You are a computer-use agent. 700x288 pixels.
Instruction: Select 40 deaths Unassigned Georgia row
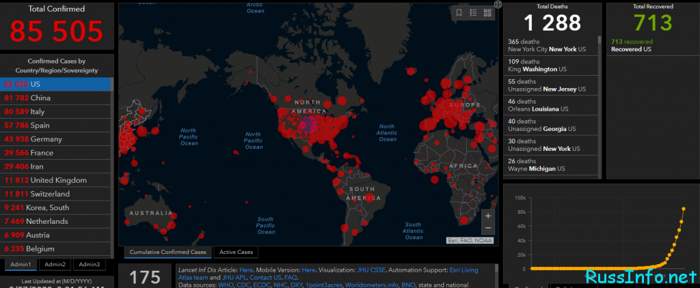550,126
